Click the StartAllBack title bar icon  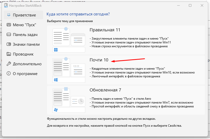(6, 5)
